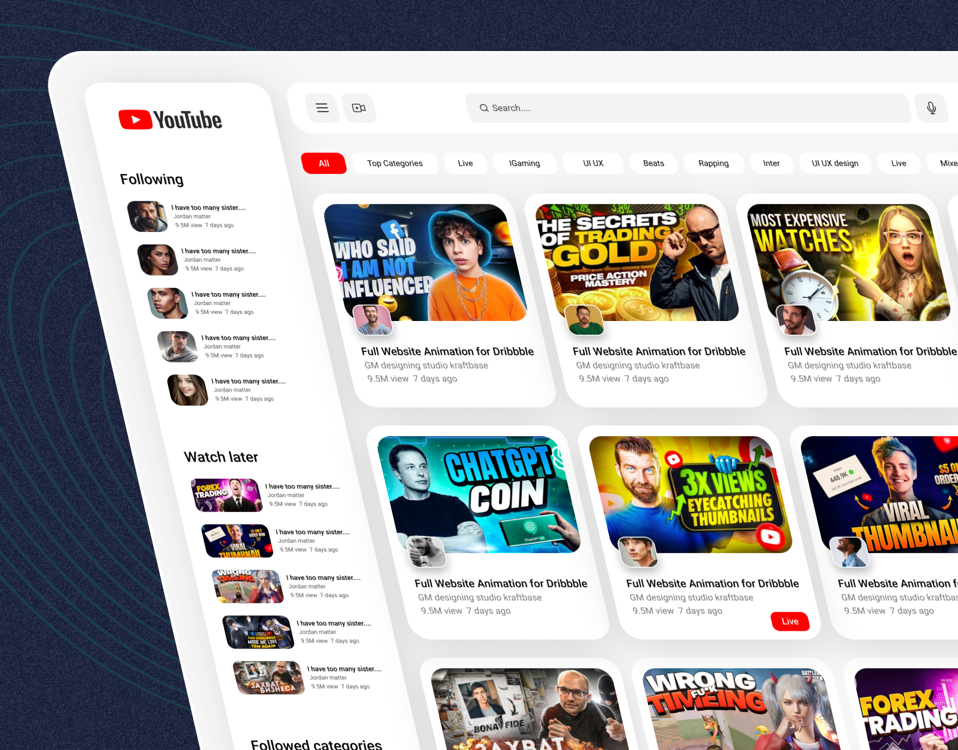This screenshot has width=958, height=750.
Task: Click the Watch later section heading
Action: coord(221,457)
